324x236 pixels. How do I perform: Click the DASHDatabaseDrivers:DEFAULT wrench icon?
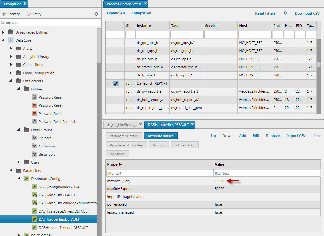pos(34,211)
